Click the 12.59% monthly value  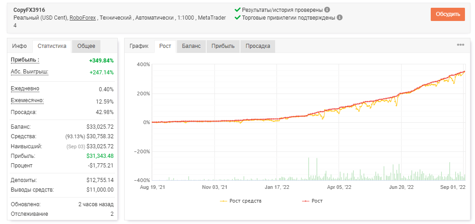point(104,101)
